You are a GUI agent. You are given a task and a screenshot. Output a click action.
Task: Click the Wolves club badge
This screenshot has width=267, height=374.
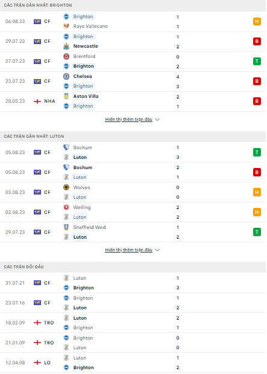click(x=66, y=187)
